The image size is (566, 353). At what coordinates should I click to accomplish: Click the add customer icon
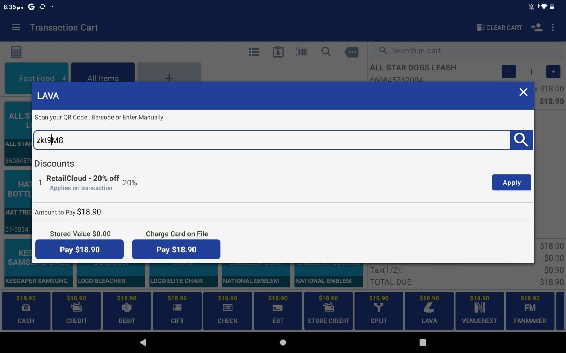click(536, 28)
